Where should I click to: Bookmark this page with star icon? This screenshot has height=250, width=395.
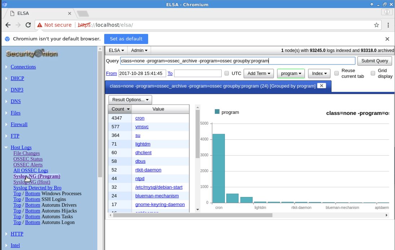[376, 25]
